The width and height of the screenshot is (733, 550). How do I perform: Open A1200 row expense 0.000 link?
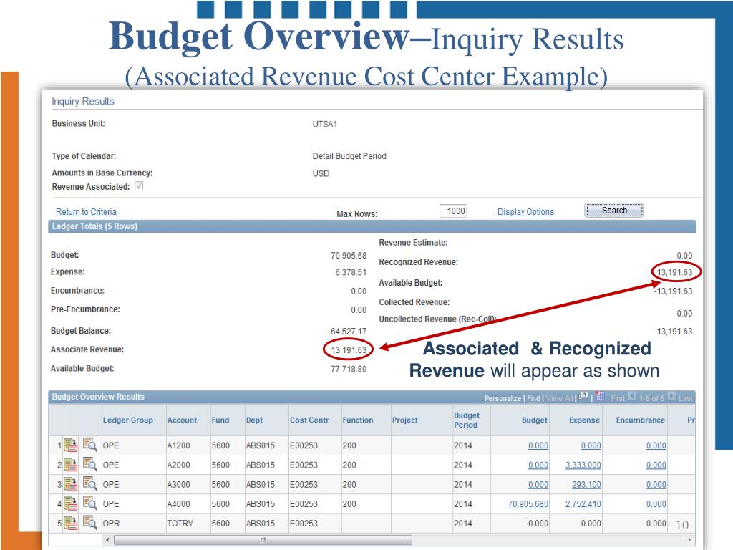591,445
